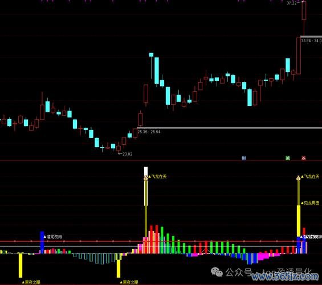Screen dimensions: 322x285
Task: Click the leftmost 黑夜之眼 signal label
Action: tap(32, 282)
